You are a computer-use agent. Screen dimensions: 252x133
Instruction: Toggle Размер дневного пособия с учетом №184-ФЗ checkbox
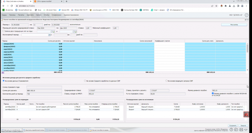(x=213, y=93)
